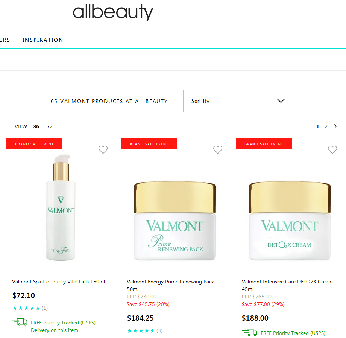Go to page 2 of results

(x=326, y=126)
